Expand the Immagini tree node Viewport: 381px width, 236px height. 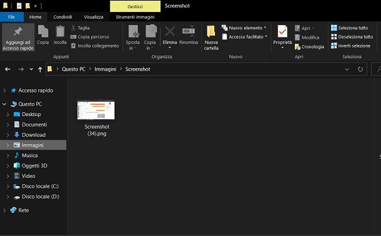coord(7,145)
